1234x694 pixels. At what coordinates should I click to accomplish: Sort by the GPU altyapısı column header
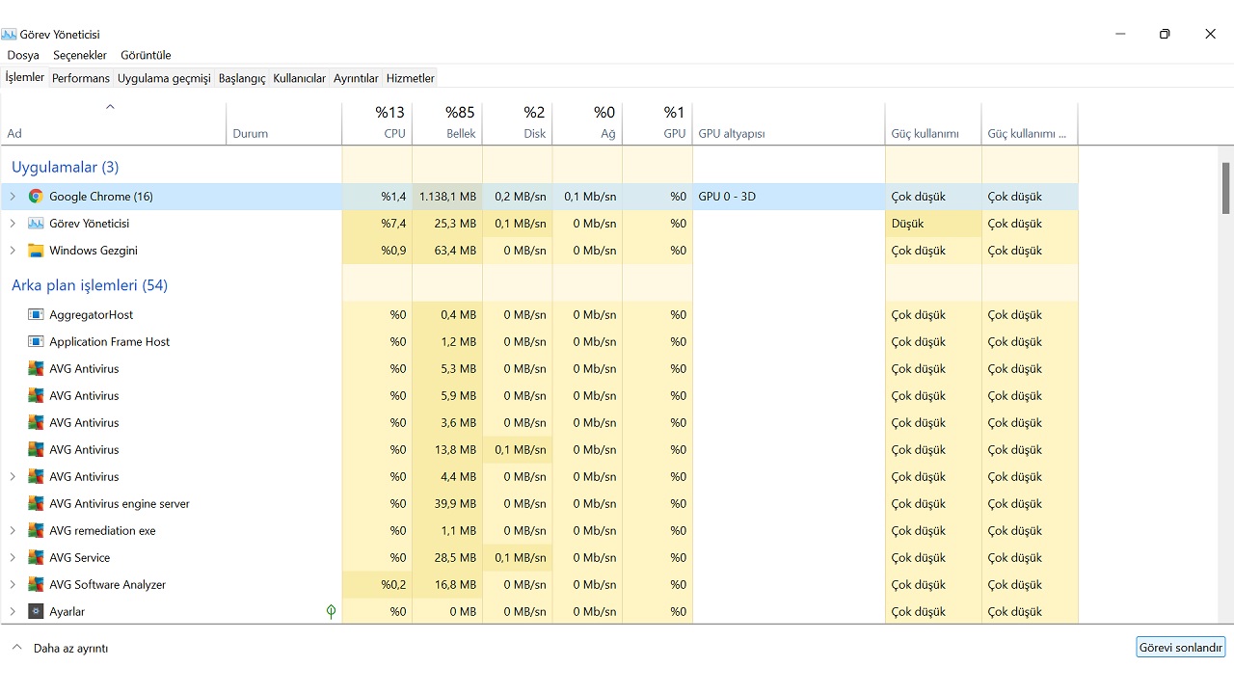pos(789,123)
